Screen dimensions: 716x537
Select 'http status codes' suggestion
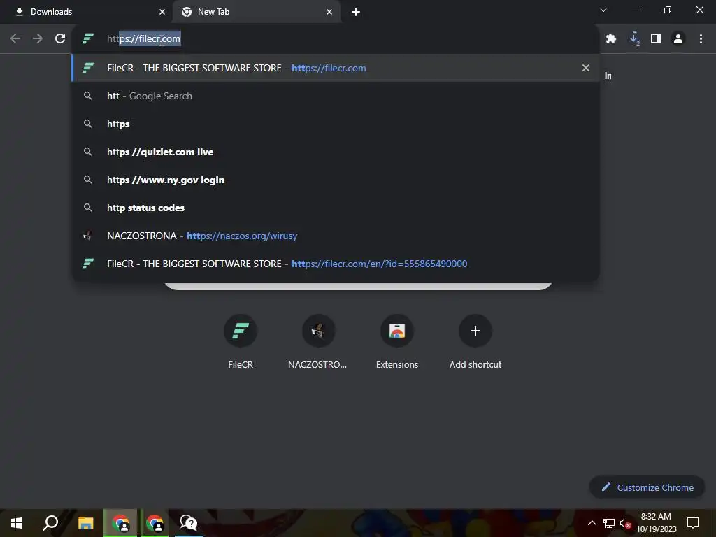336,208
